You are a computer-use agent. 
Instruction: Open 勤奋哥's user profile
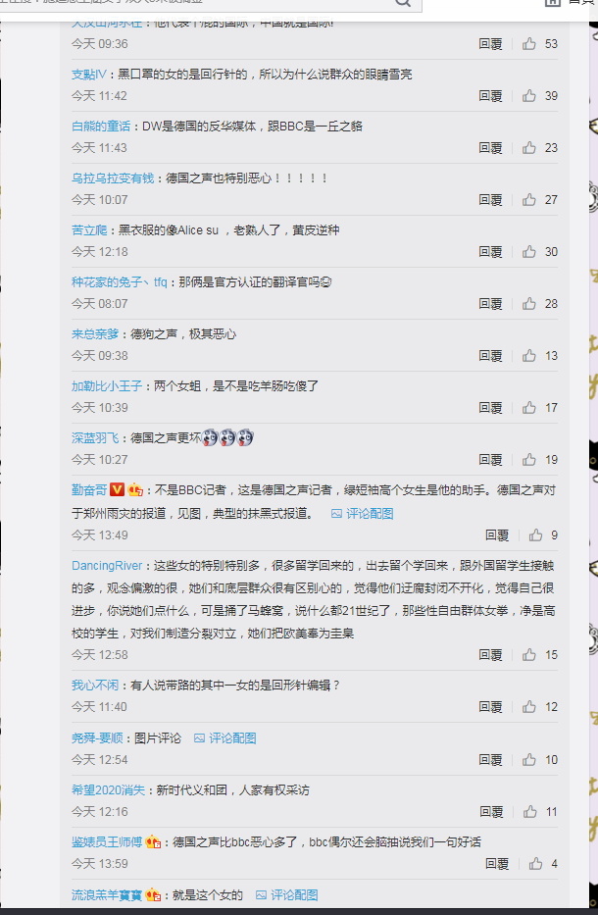(x=89, y=490)
